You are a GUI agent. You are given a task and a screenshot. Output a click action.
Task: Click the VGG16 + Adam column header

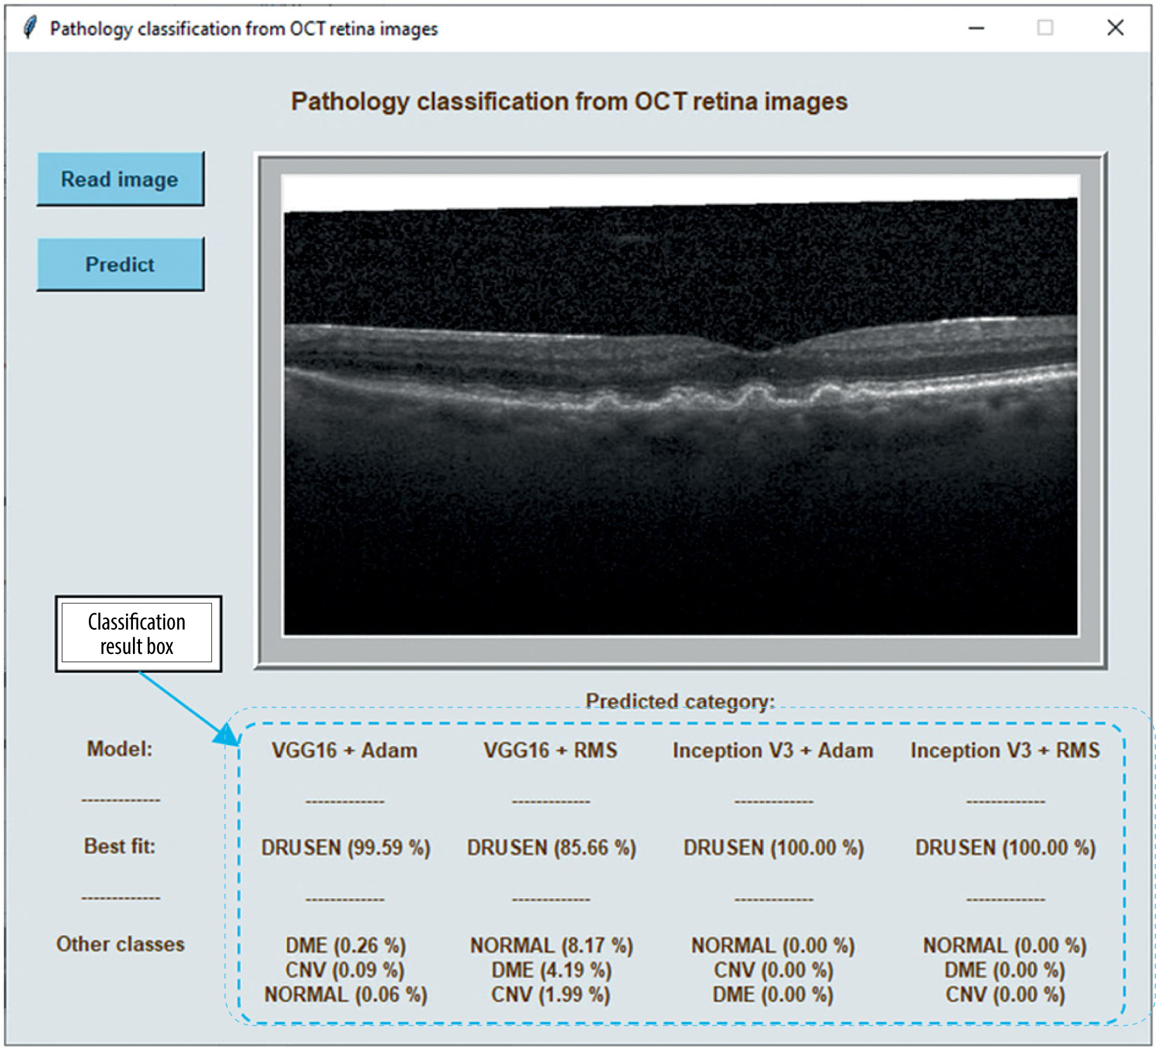coord(345,750)
